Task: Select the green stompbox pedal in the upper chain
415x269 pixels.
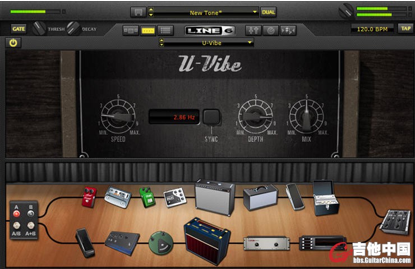Action: tap(147, 197)
